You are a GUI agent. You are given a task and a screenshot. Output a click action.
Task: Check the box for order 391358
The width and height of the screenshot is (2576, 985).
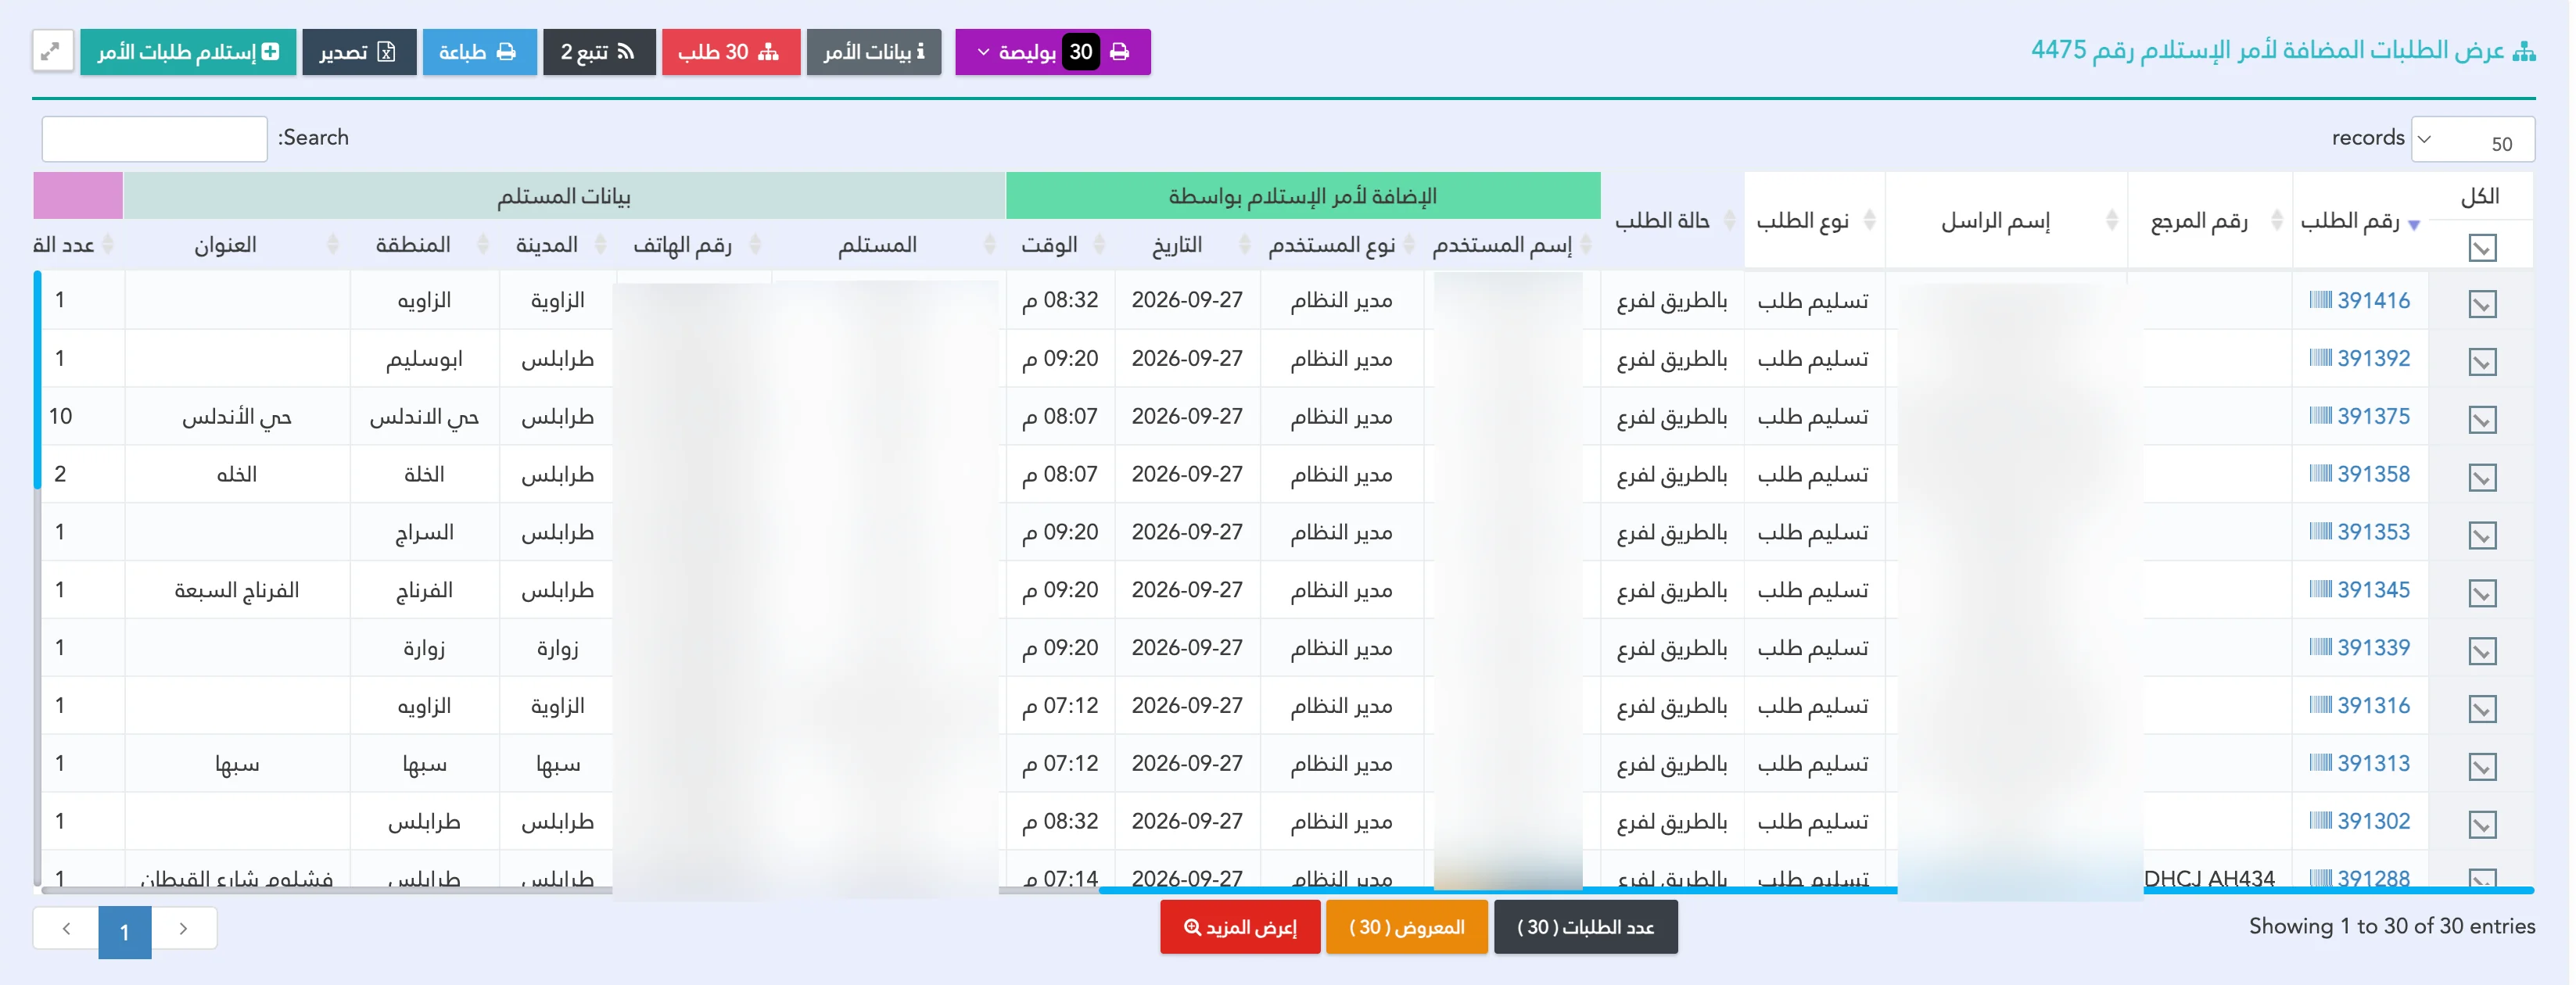[x=2482, y=477]
